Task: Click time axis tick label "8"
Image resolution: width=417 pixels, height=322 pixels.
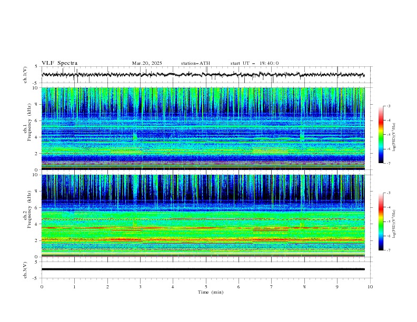Action: [x=304, y=287]
